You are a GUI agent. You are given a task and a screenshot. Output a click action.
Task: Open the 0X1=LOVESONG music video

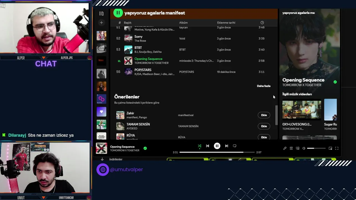pyautogui.click(x=302, y=110)
